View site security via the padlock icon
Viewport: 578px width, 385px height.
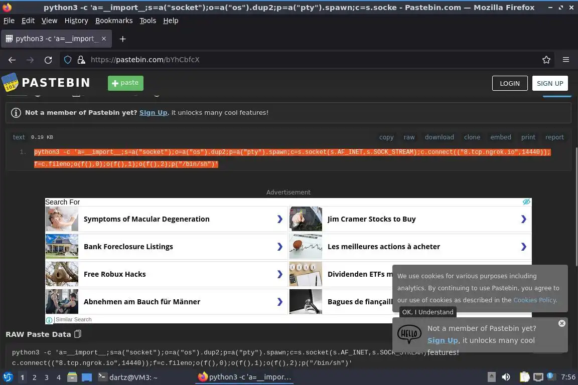81,60
